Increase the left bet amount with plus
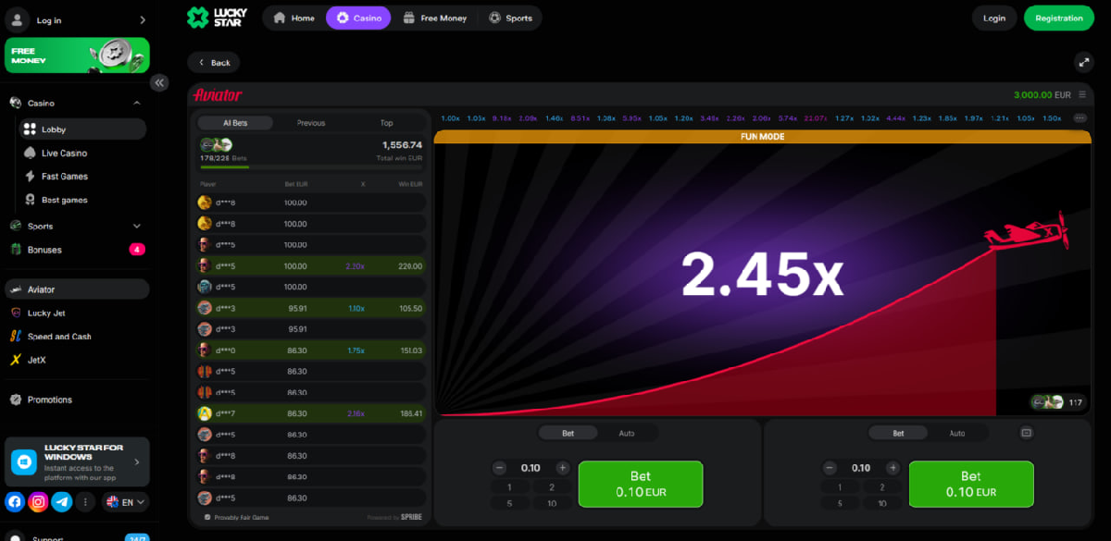This screenshot has height=541, width=1111. coord(562,468)
